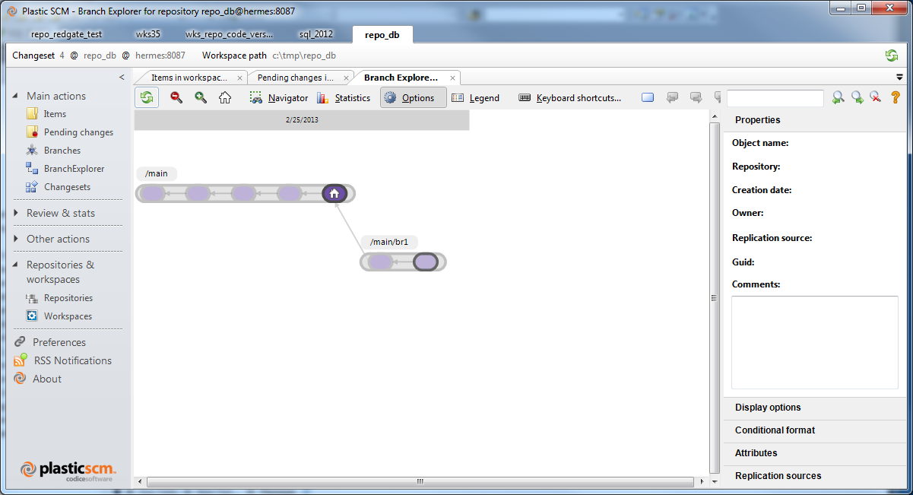Switch to the wks_repo_code_vers... tab

point(229,34)
